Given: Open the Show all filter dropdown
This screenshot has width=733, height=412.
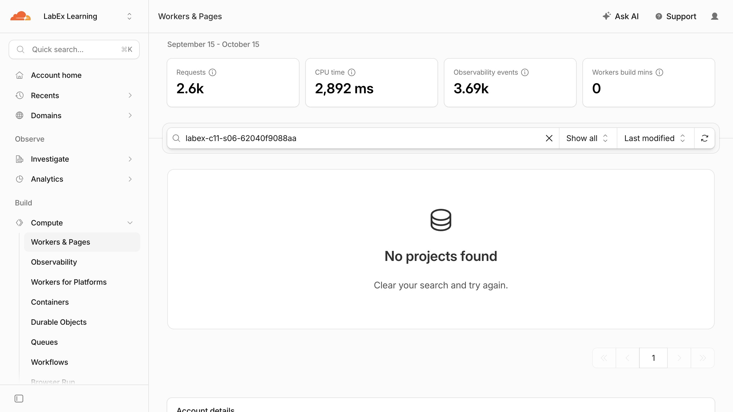Looking at the screenshot, I should tap(588, 138).
